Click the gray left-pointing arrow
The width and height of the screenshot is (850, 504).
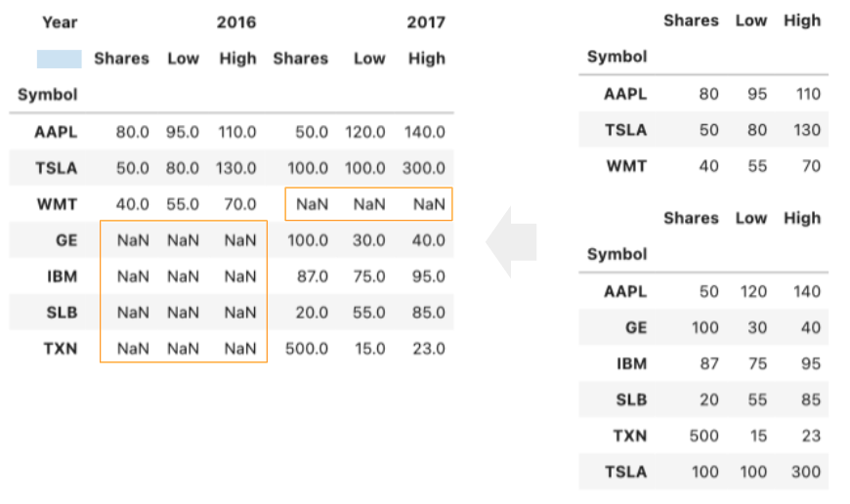511,241
